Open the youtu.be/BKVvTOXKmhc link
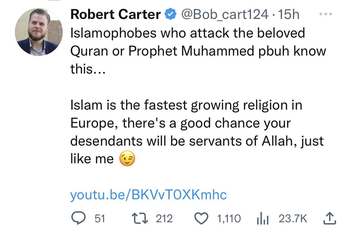Screen dimensions: 349x235 tap(148, 195)
